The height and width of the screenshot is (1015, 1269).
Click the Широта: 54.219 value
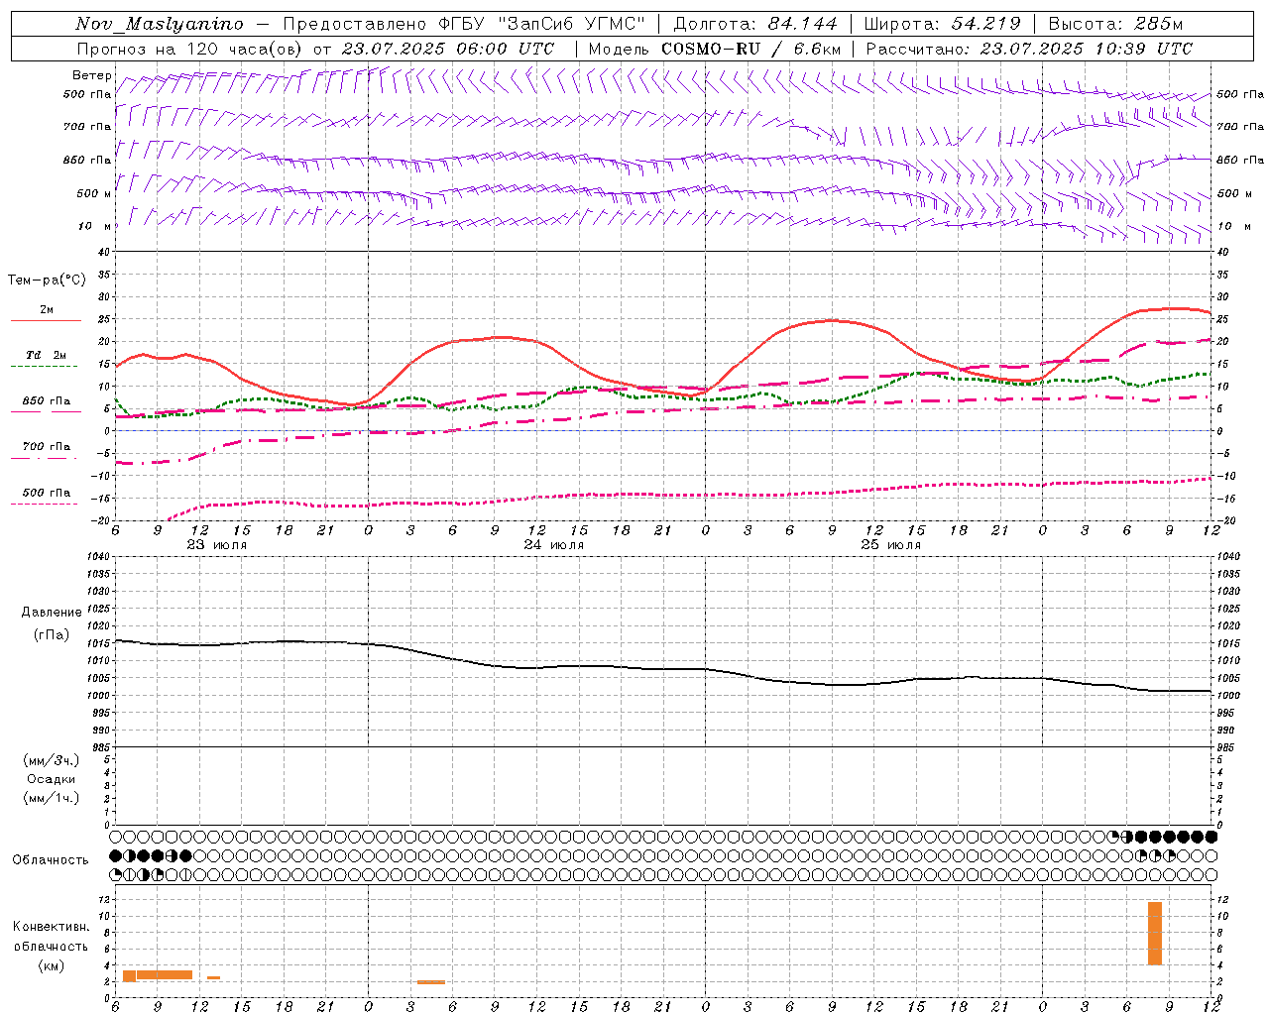click(942, 24)
